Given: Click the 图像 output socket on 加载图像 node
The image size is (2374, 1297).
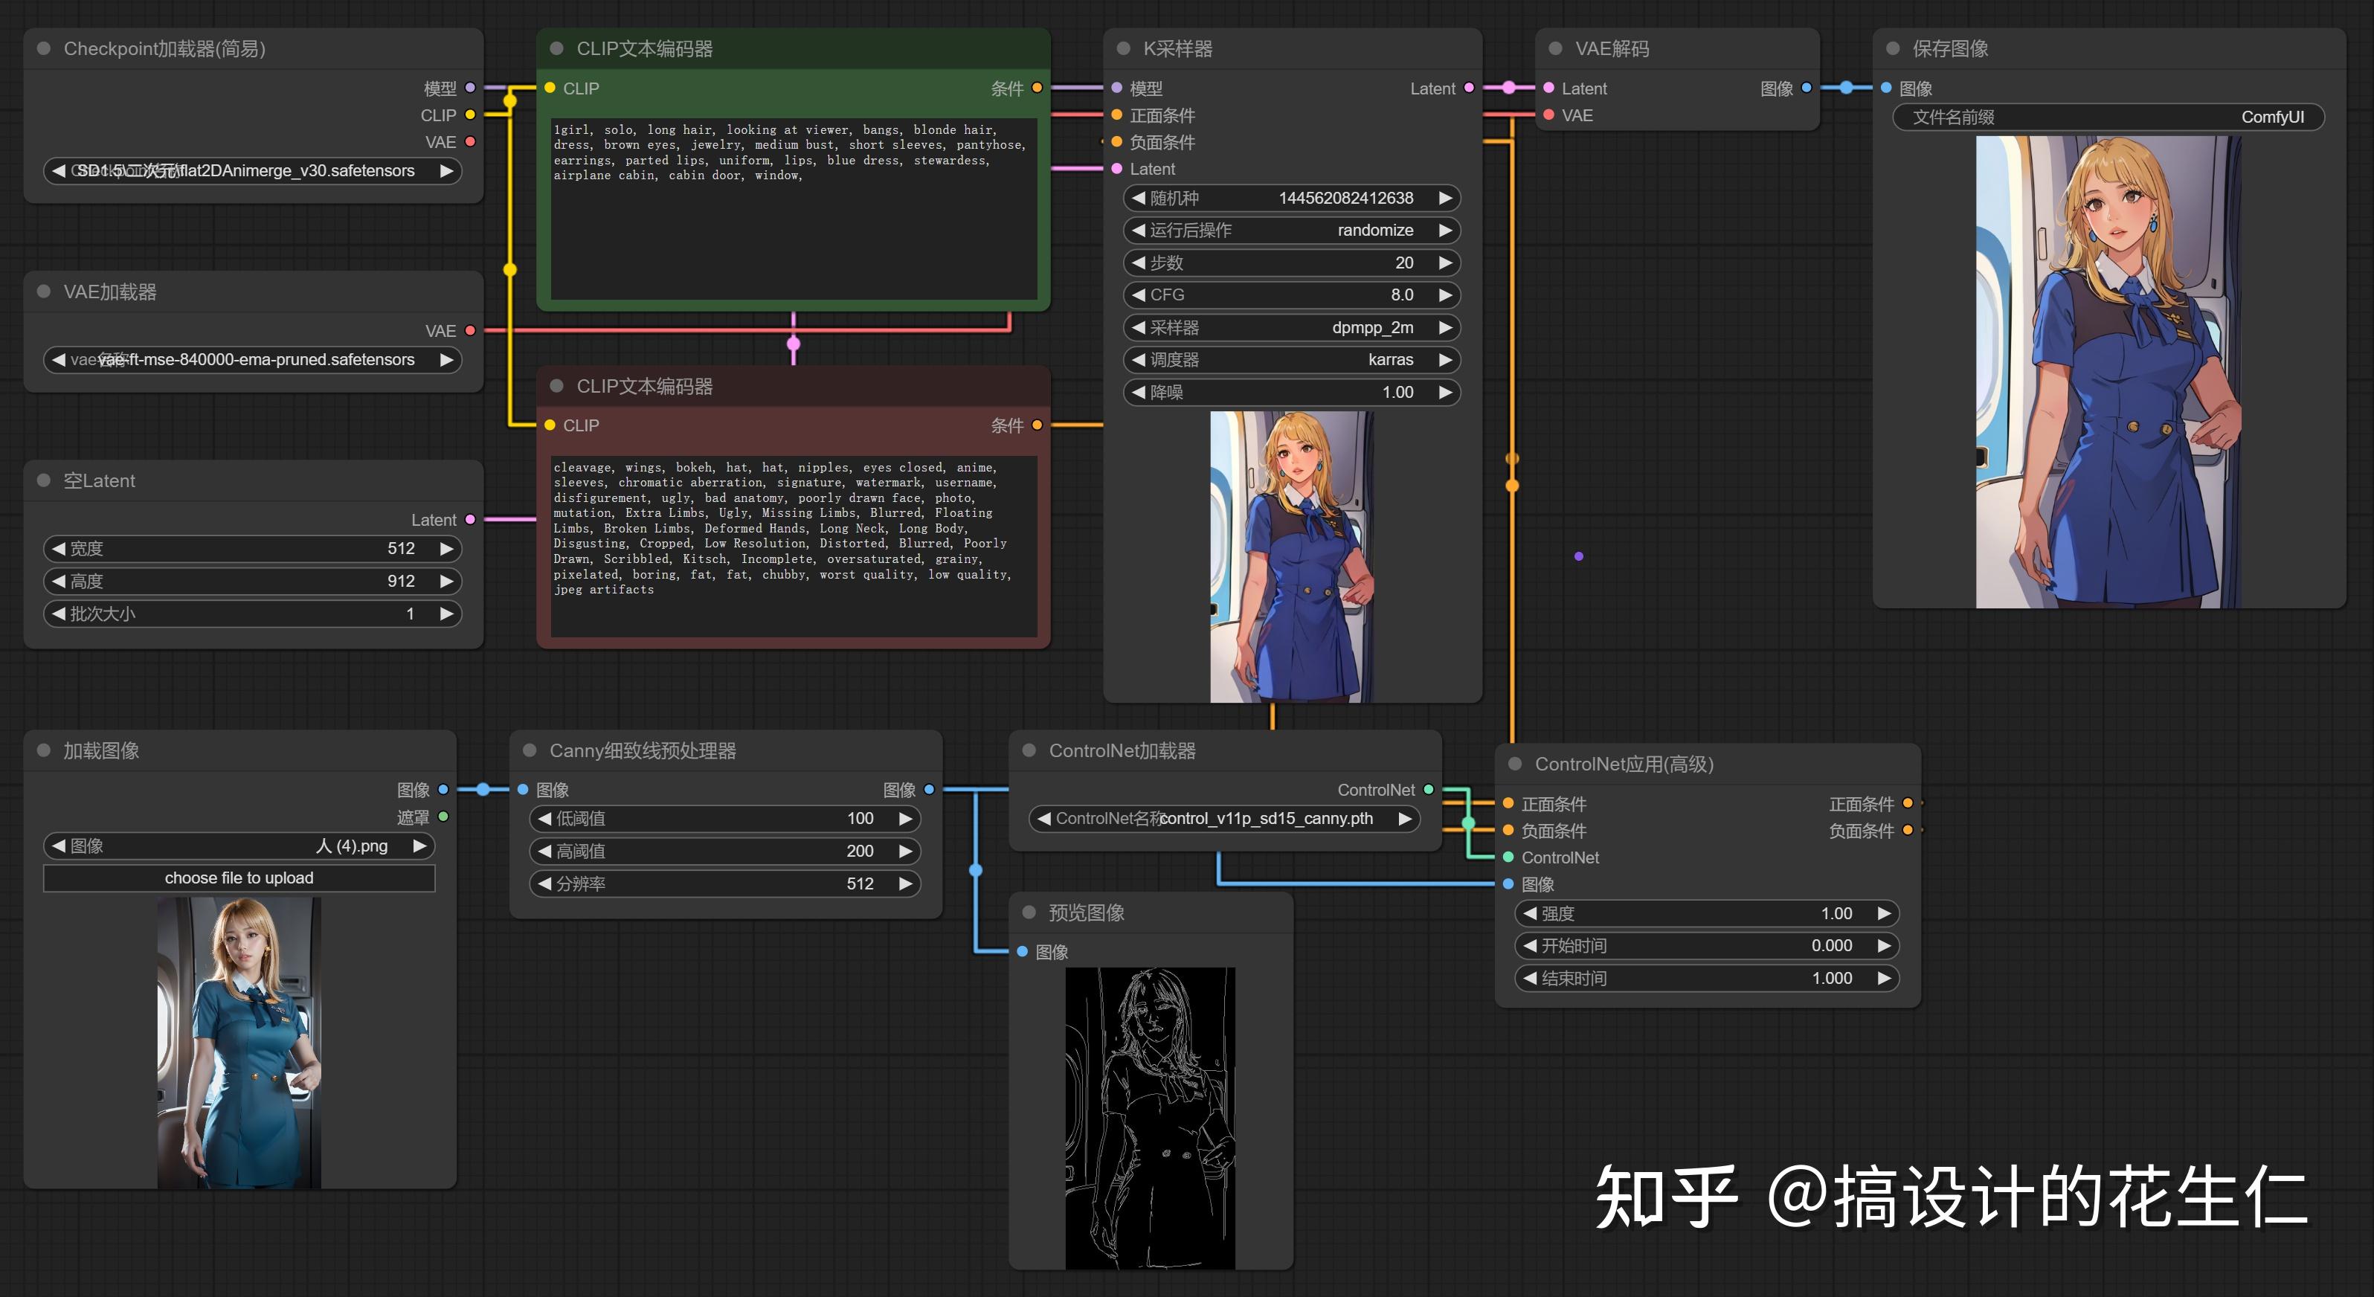Looking at the screenshot, I should point(443,789).
